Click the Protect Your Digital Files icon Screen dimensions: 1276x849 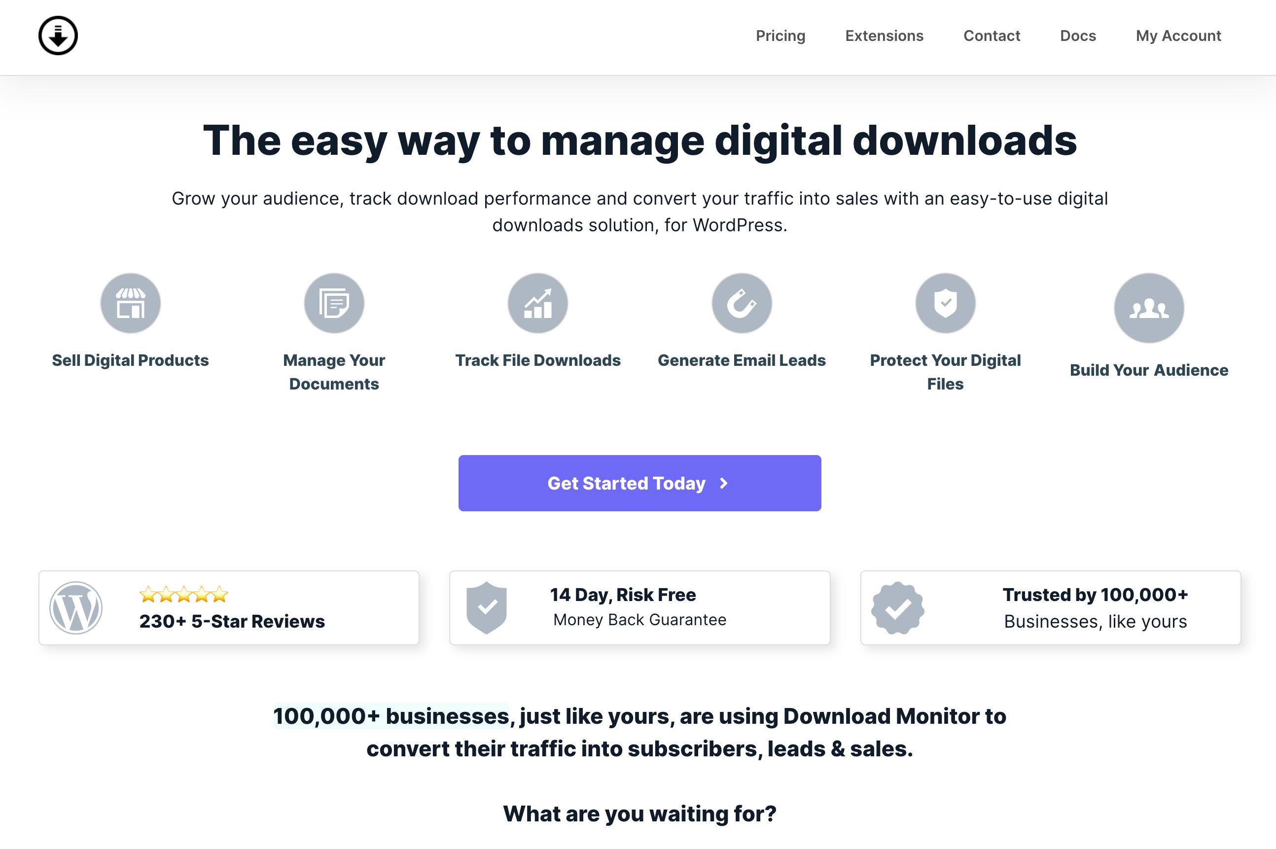(945, 302)
